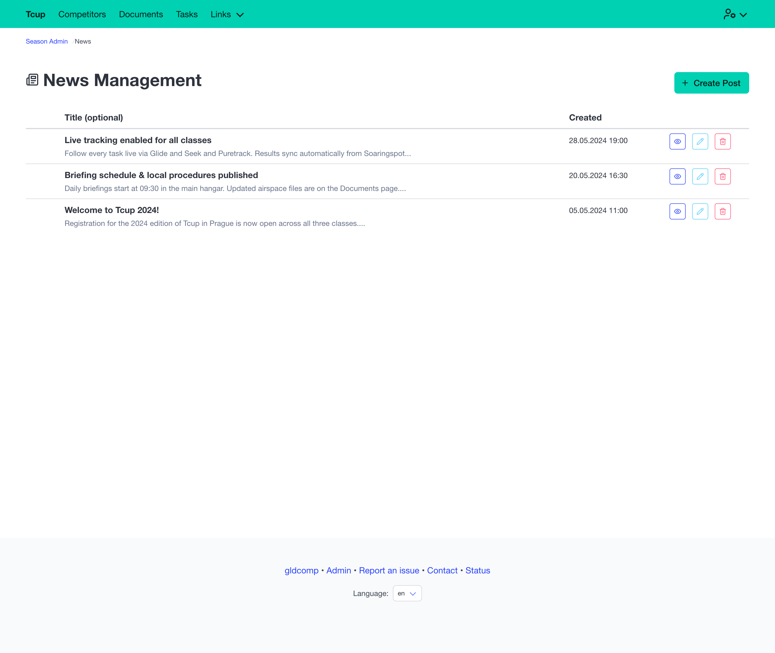
Task: Click the date 05.05.2024 11:00
Action: pos(598,211)
